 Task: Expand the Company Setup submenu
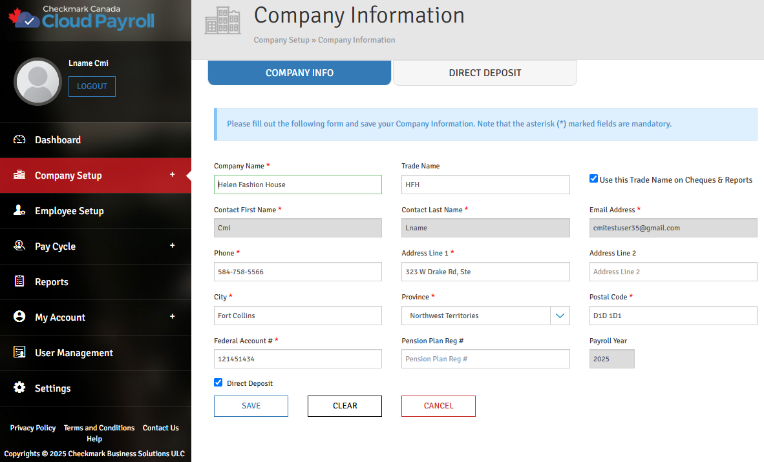point(172,175)
